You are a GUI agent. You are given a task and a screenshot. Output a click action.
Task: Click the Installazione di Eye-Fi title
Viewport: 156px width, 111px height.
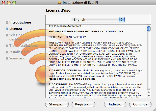[x=80, y=3]
